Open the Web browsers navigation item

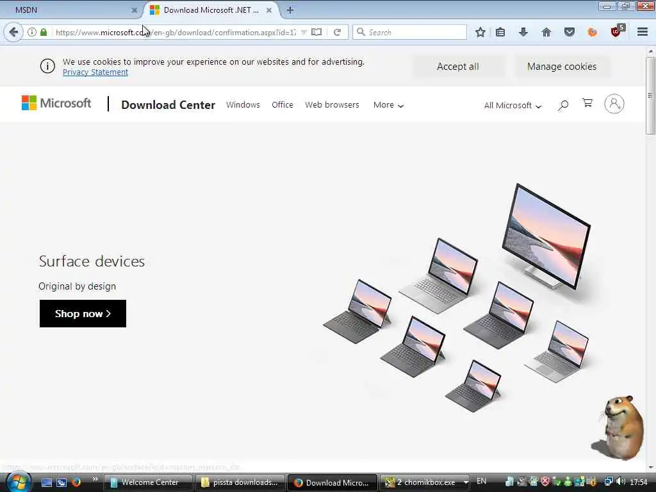[x=332, y=104]
